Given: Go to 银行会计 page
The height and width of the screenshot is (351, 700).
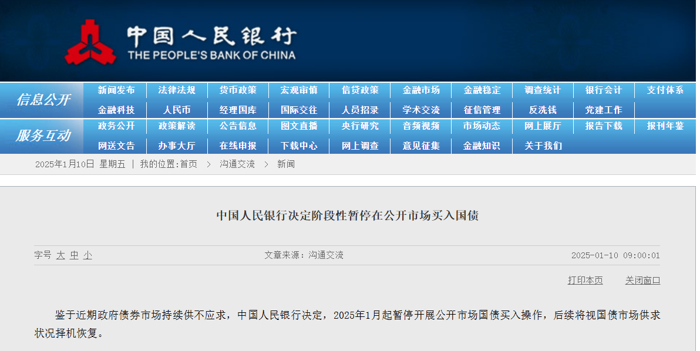Looking at the screenshot, I should point(604,90).
